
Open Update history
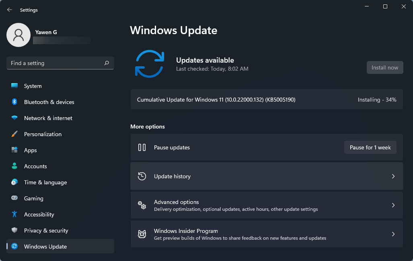point(267,176)
